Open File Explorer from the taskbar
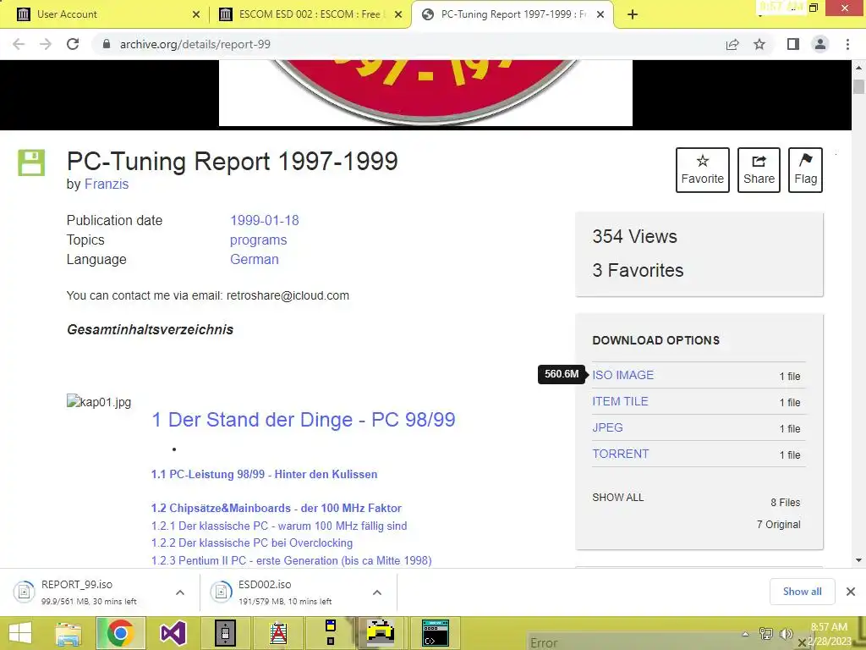This screenshot has width=866, height=650. click(x=69, y=633)
